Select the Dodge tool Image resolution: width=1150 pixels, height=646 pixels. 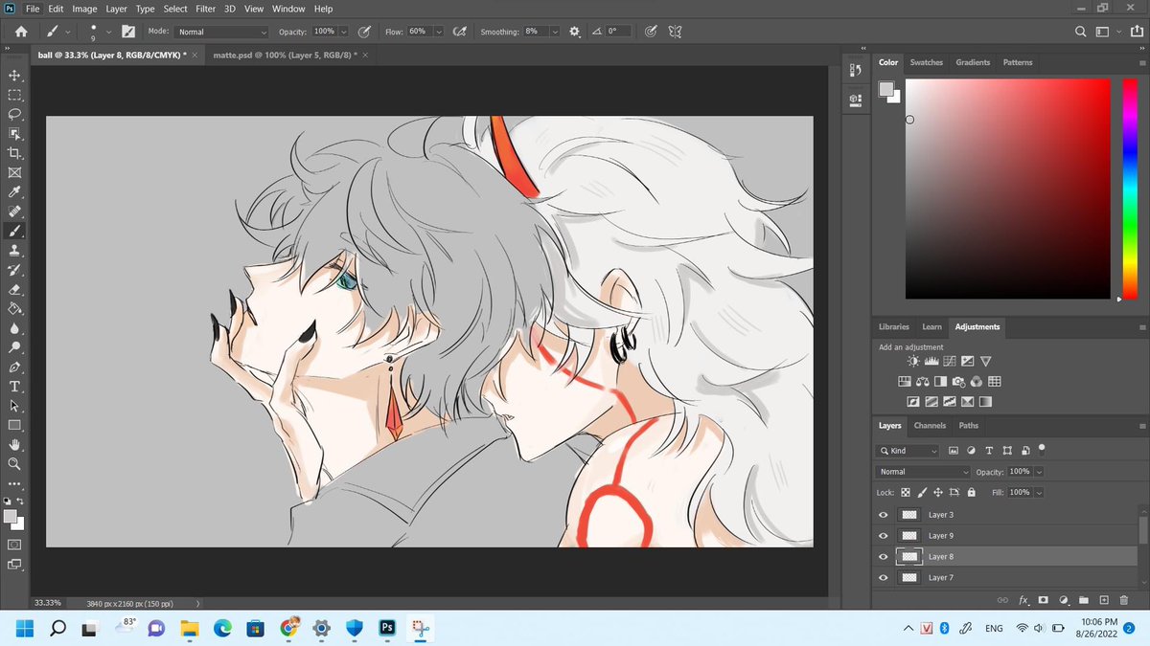pyautogui.click(x=14, y=347)
